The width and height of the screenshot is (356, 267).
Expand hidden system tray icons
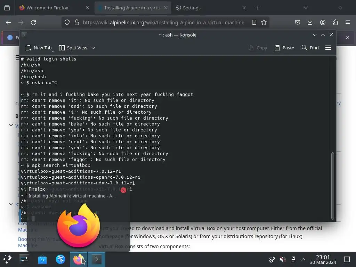[303, 259]
